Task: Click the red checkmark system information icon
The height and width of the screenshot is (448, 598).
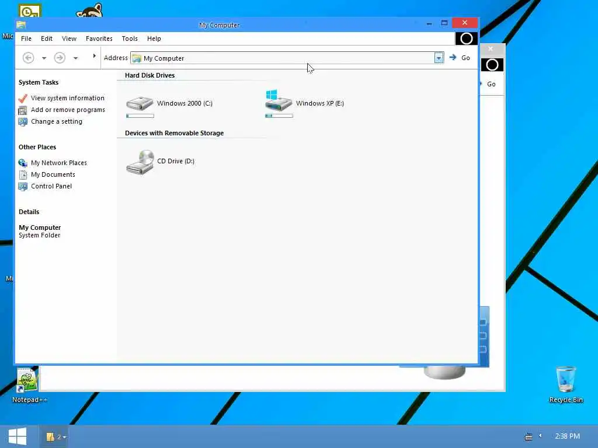Action: coord(23,98)
